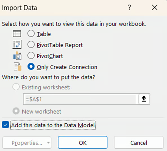Open Help with the question mark
167x151 pixels.
pos(129,7)
